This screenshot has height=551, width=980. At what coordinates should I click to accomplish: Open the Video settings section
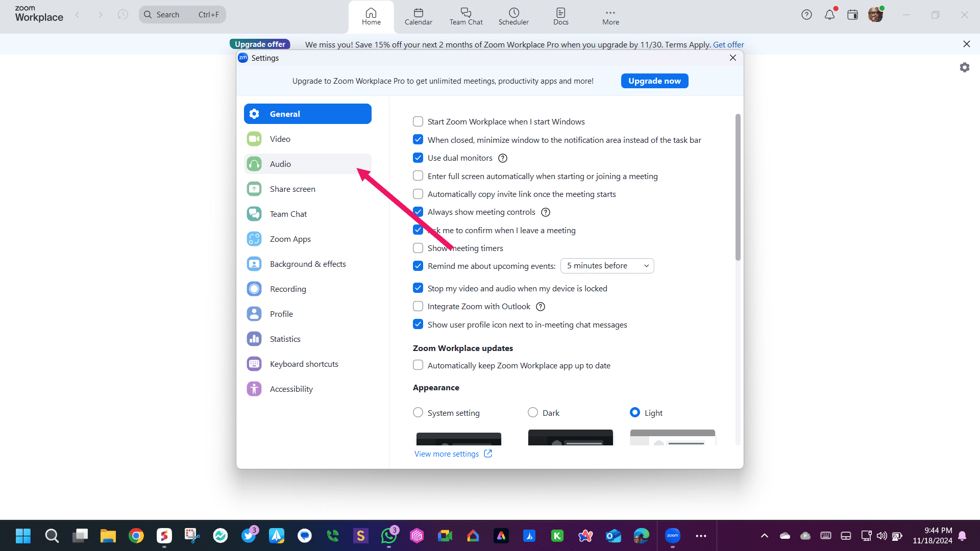[307, 139]
